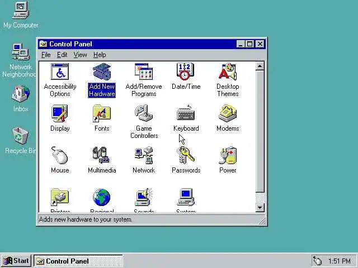The image size is (358, 268).
Task: Click the Modems telephone icon
Action: [228, 113]
